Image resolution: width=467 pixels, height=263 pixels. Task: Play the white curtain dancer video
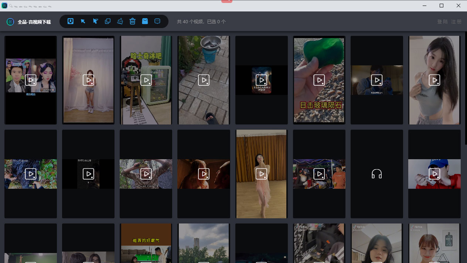[88, 80]
